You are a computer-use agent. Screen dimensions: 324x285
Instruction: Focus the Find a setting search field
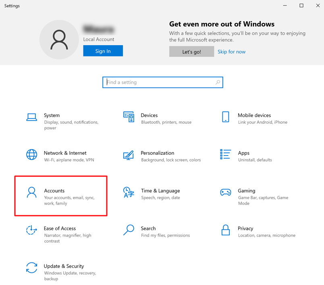pos(163,82)
